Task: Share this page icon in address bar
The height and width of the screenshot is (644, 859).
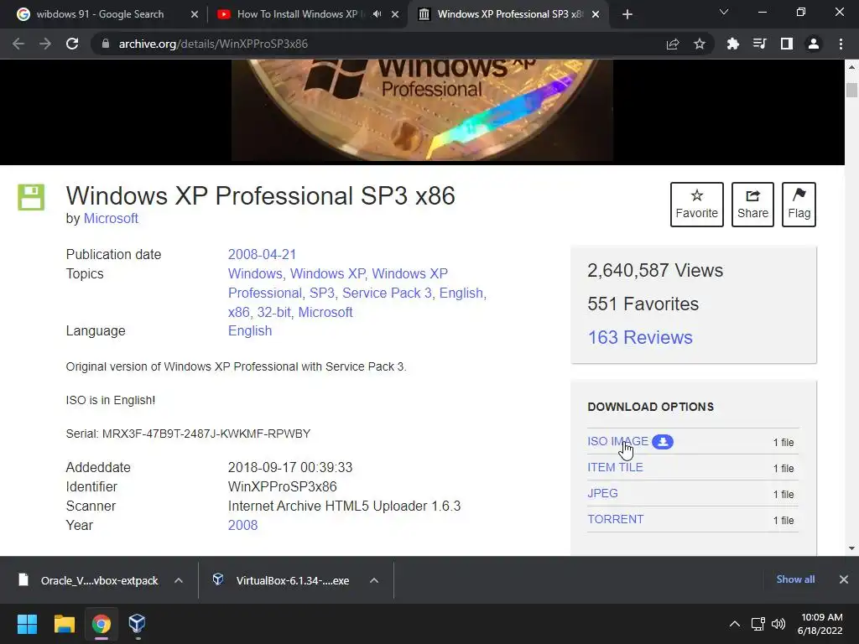Action: click(673, 44)
